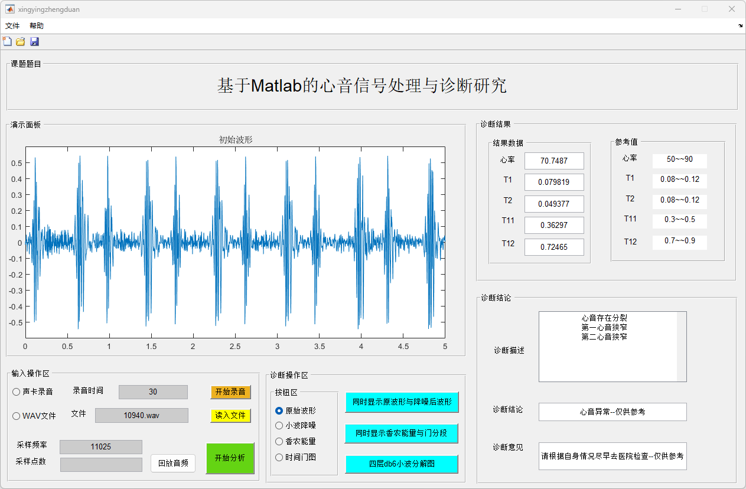Click the green 开始分析 button

(230, 458)
